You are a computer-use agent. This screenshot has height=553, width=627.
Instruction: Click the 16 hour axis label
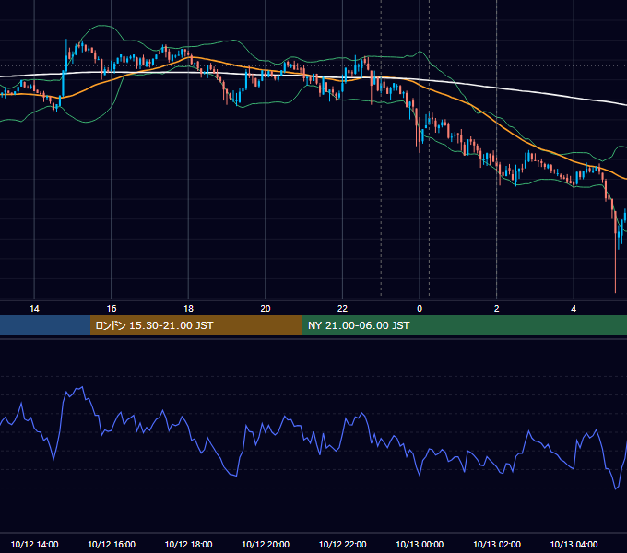(112, 309)
